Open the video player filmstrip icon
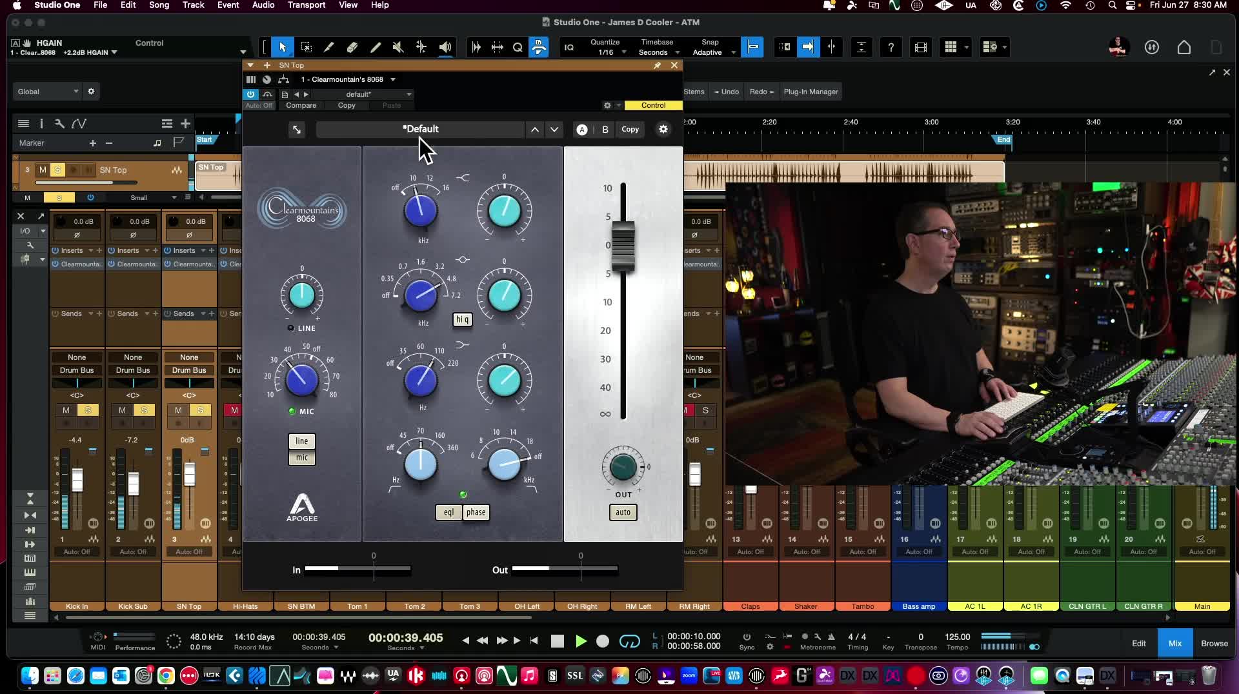 coord(921,47)
